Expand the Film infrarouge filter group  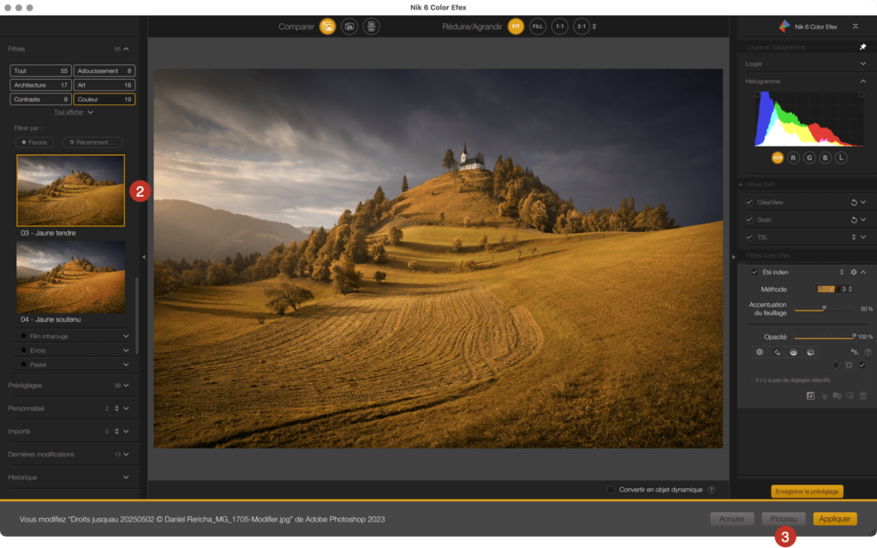click(x=126, y=336)
